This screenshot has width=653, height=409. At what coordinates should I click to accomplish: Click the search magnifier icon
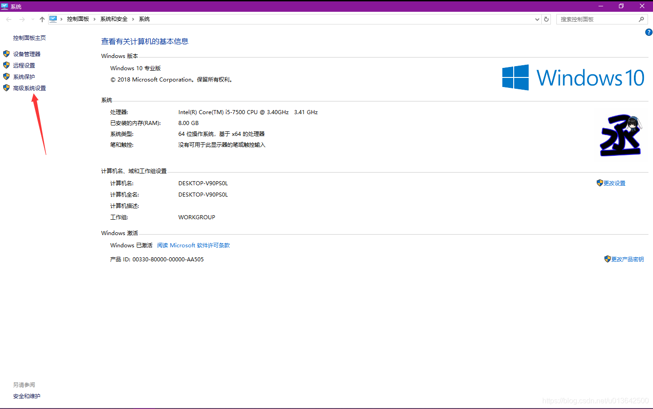641,19
